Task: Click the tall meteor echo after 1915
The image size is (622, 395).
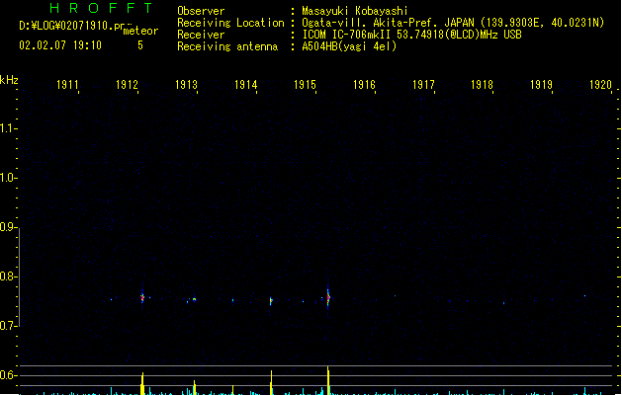Action: point(328,298)
